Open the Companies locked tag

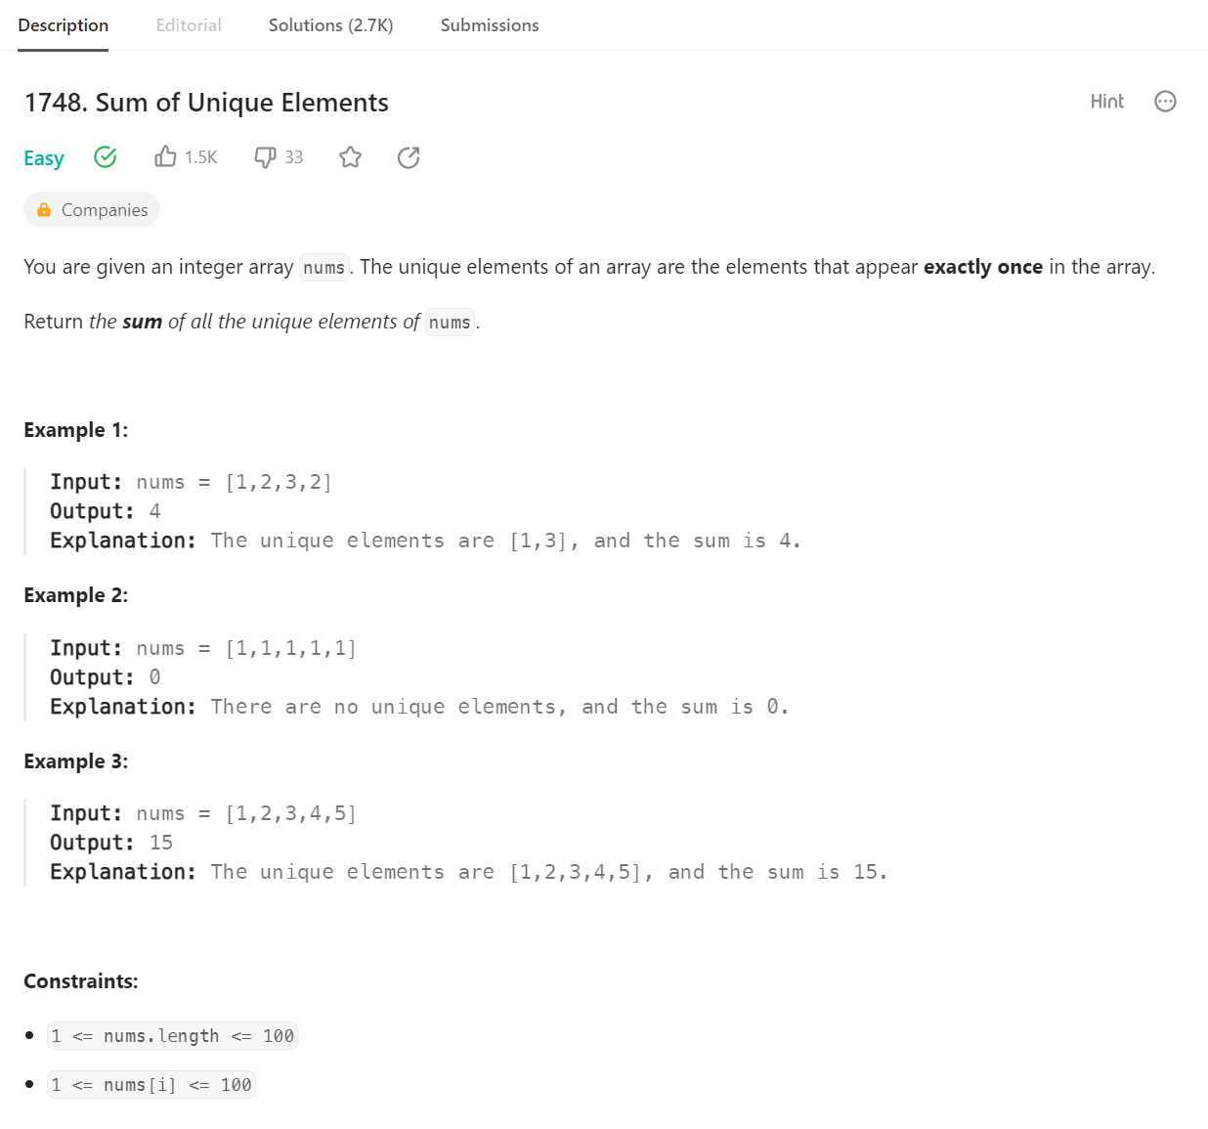[92, 209]
